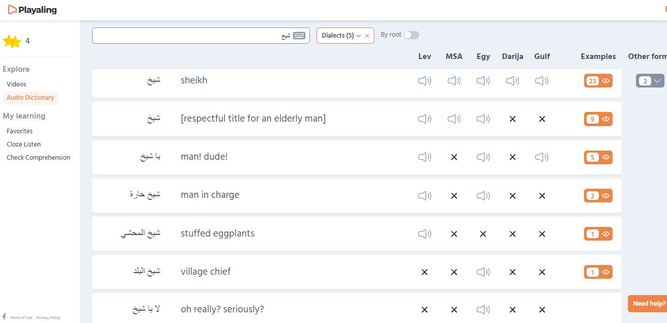Play Levantine audio for 'stuffed eggplants'
Screen dimensions: 667x323
point(424,234)
